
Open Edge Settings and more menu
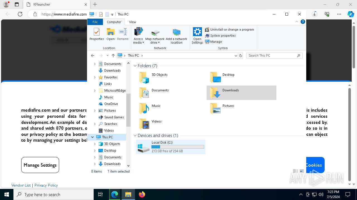click(x=339, y=14)
